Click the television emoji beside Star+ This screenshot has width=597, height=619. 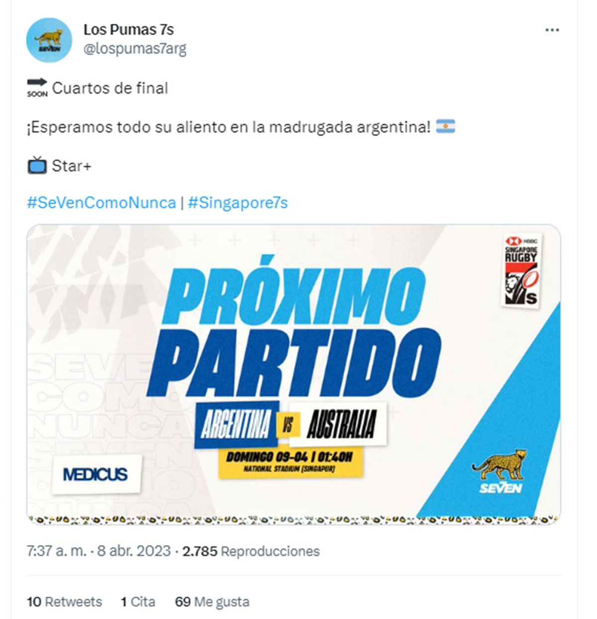[37, 165]
